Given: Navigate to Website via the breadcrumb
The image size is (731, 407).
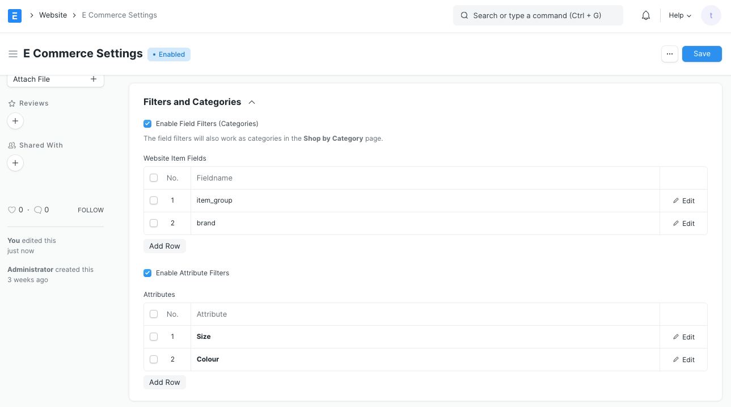Looking at the screenshot, I should (x=53, y=15).
